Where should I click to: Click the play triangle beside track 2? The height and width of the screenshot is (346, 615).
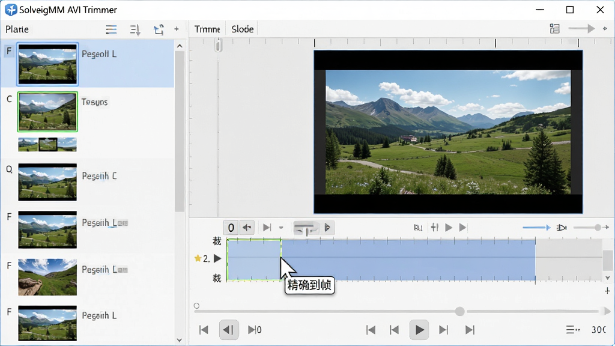pos(217,258)
